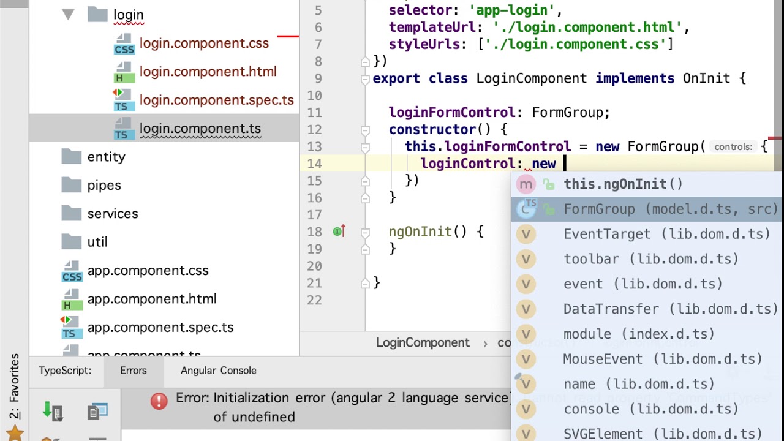Viewport: 784px width, 441px height.
Task: Click the controls: parameter hint on line 13
Action: pyautogui.click(x=733, y=147)
